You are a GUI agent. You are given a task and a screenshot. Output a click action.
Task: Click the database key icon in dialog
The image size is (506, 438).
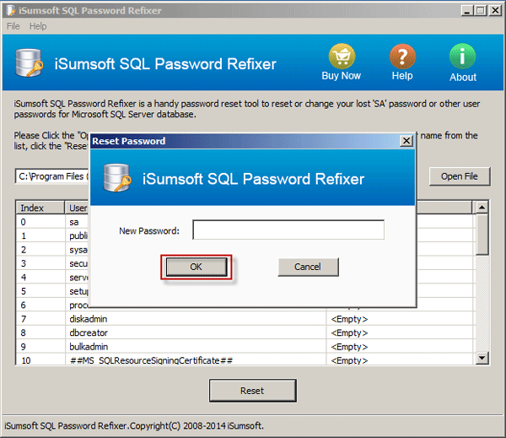tap(117, 179)
